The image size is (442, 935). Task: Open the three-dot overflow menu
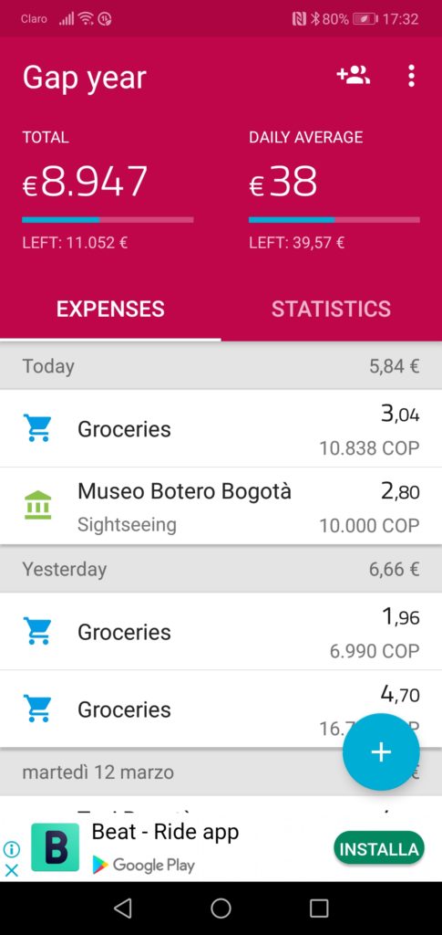tap(411, 76)
